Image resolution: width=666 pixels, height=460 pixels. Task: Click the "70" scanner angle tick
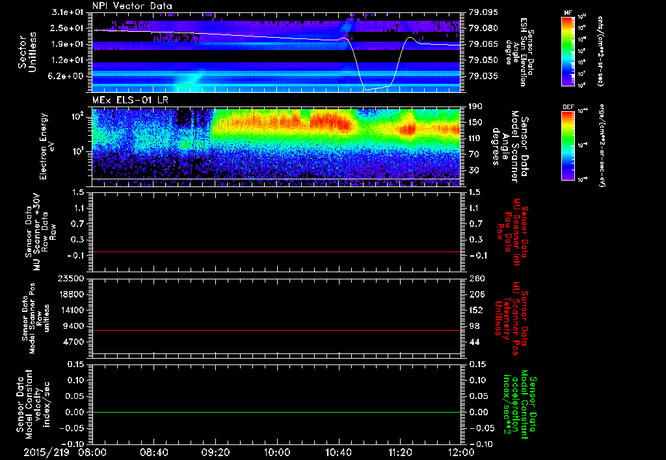[x=473, y=155]
